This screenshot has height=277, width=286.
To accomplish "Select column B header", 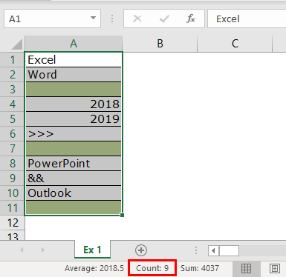I will tap(160, 44).
